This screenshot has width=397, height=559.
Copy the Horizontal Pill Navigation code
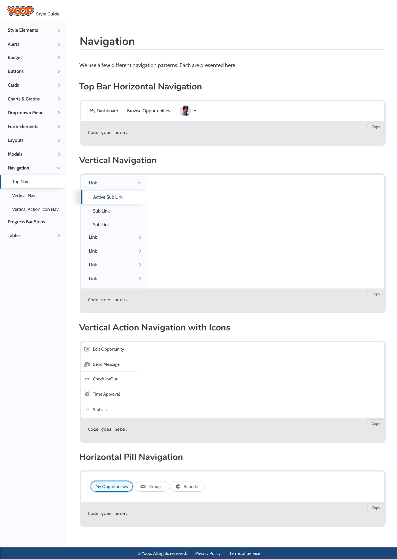click(376, 508)
